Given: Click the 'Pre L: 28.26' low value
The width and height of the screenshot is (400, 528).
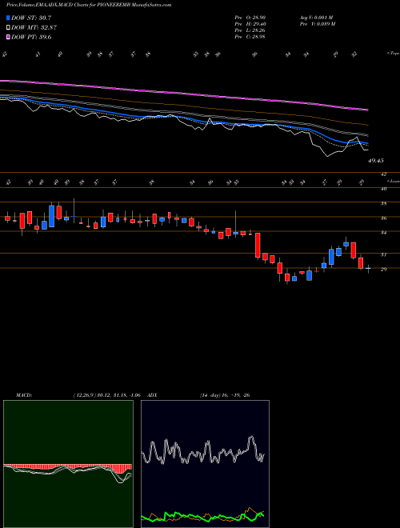Looking at the screenshot, I should click(x=250, y=30).
